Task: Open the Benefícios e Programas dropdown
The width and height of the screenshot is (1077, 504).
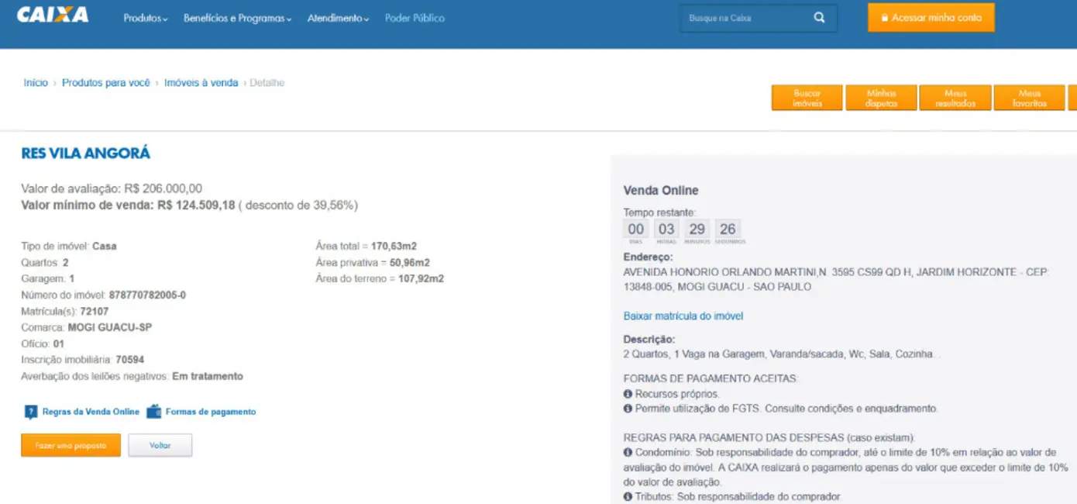Action: coord(237,18)
